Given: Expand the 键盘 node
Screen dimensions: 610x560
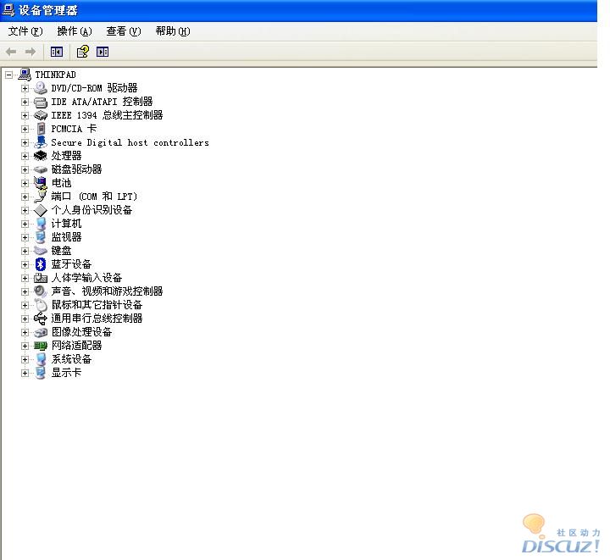Looking at the screenshot, I should coord(25,252).
